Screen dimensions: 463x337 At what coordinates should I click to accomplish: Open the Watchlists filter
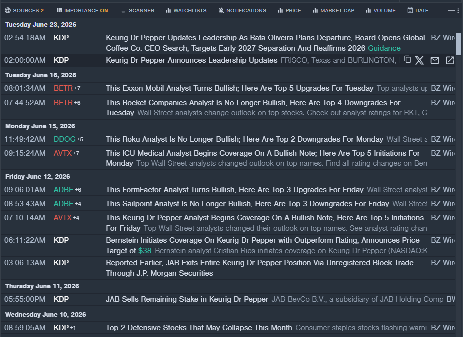(x=186, y=10)
